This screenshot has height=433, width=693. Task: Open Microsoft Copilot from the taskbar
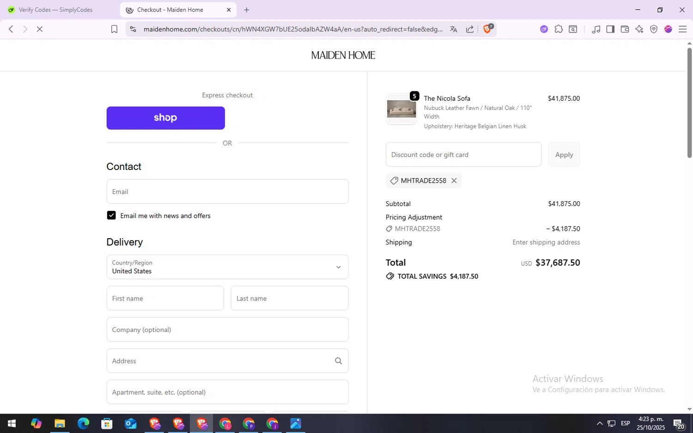36,423
